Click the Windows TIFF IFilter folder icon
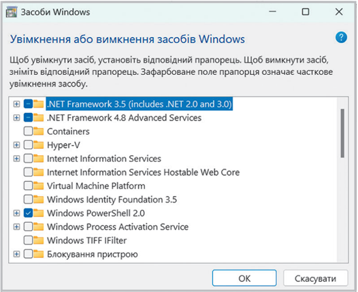Image resolution: width=358 pixels, height=292 pixels. point(38,240)
